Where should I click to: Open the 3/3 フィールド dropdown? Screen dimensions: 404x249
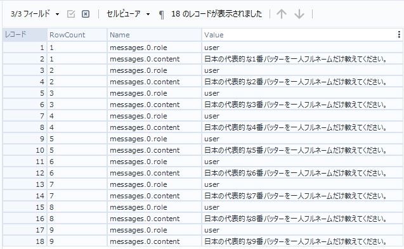point(35,14)
